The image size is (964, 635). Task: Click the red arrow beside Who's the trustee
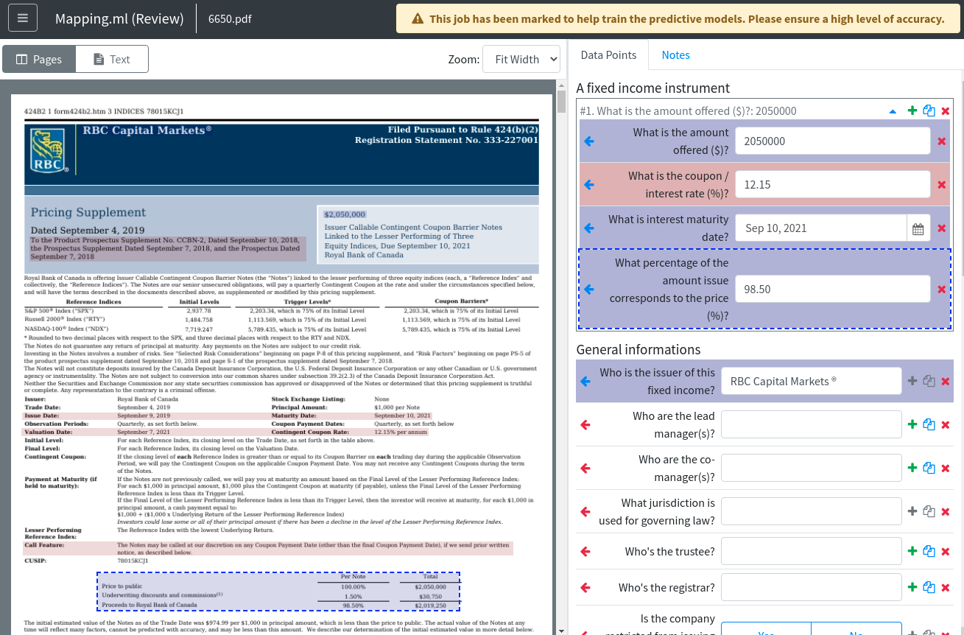coord(585,552)
